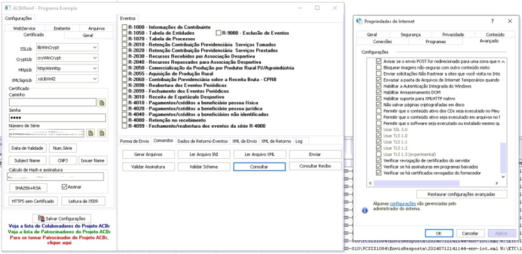Check R-4080 Retenção no recebimento

click(x=125, y=120)
